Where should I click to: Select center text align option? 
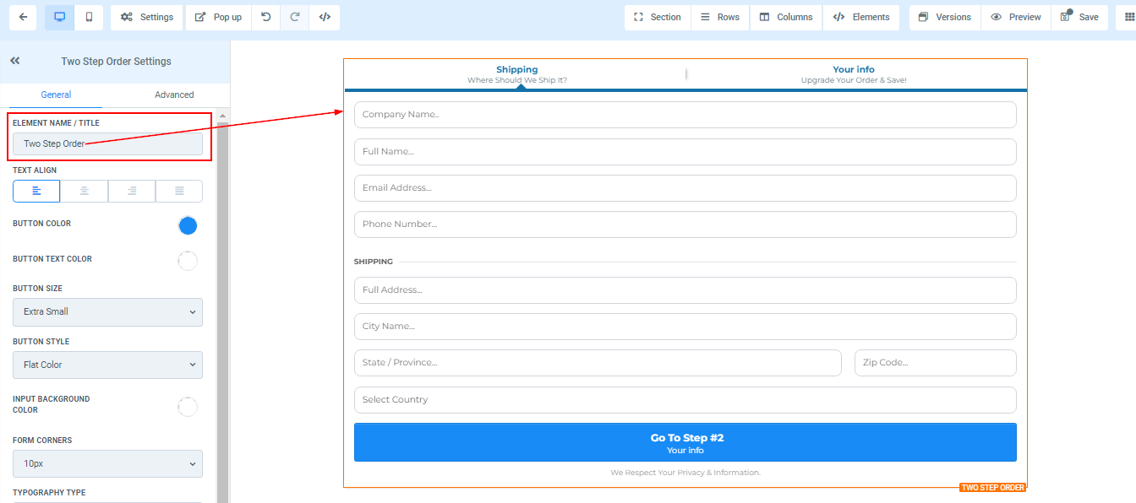(84, 192)
